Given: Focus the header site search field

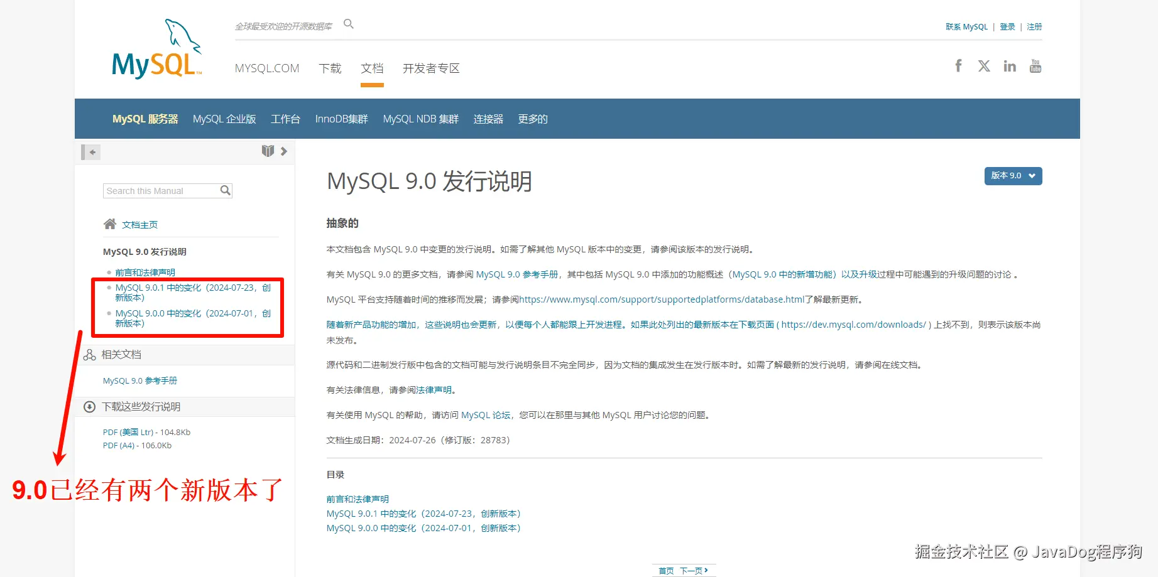Looking at the screenshot, I should (x=284, y=26).
